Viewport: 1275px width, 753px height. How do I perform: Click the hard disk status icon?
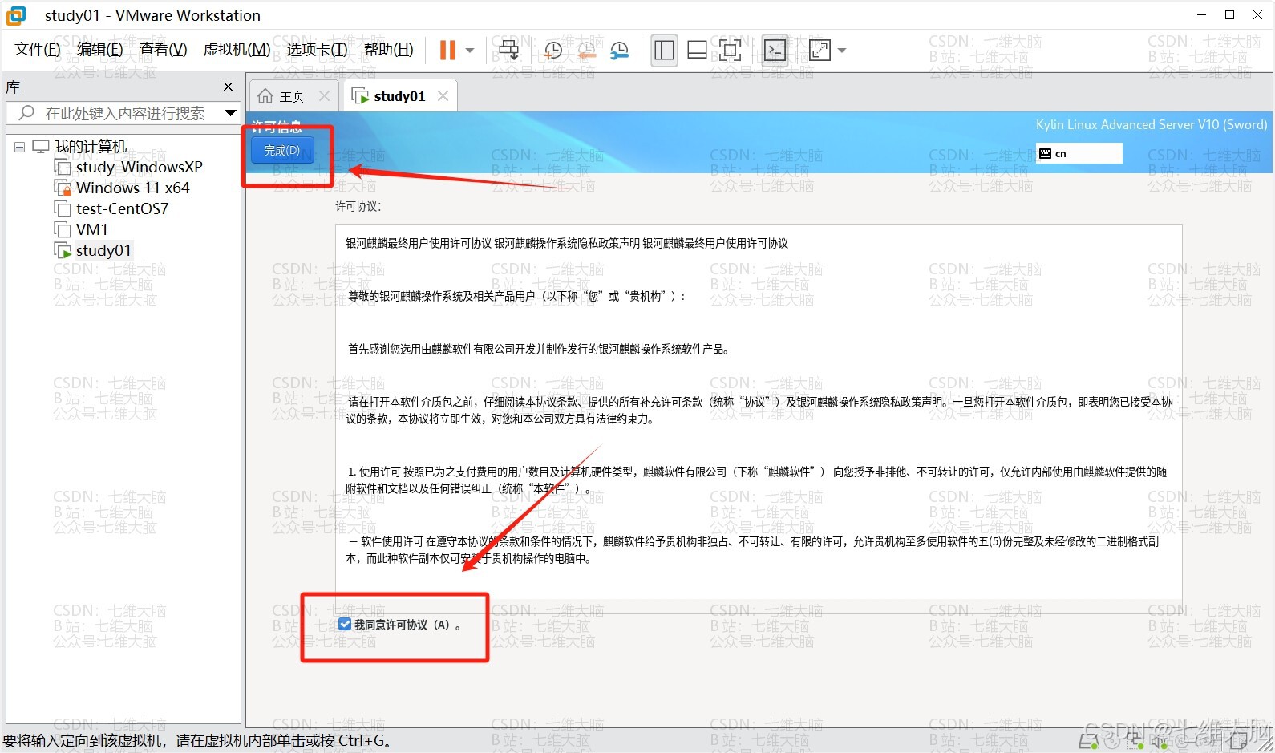coord(1088,742)
